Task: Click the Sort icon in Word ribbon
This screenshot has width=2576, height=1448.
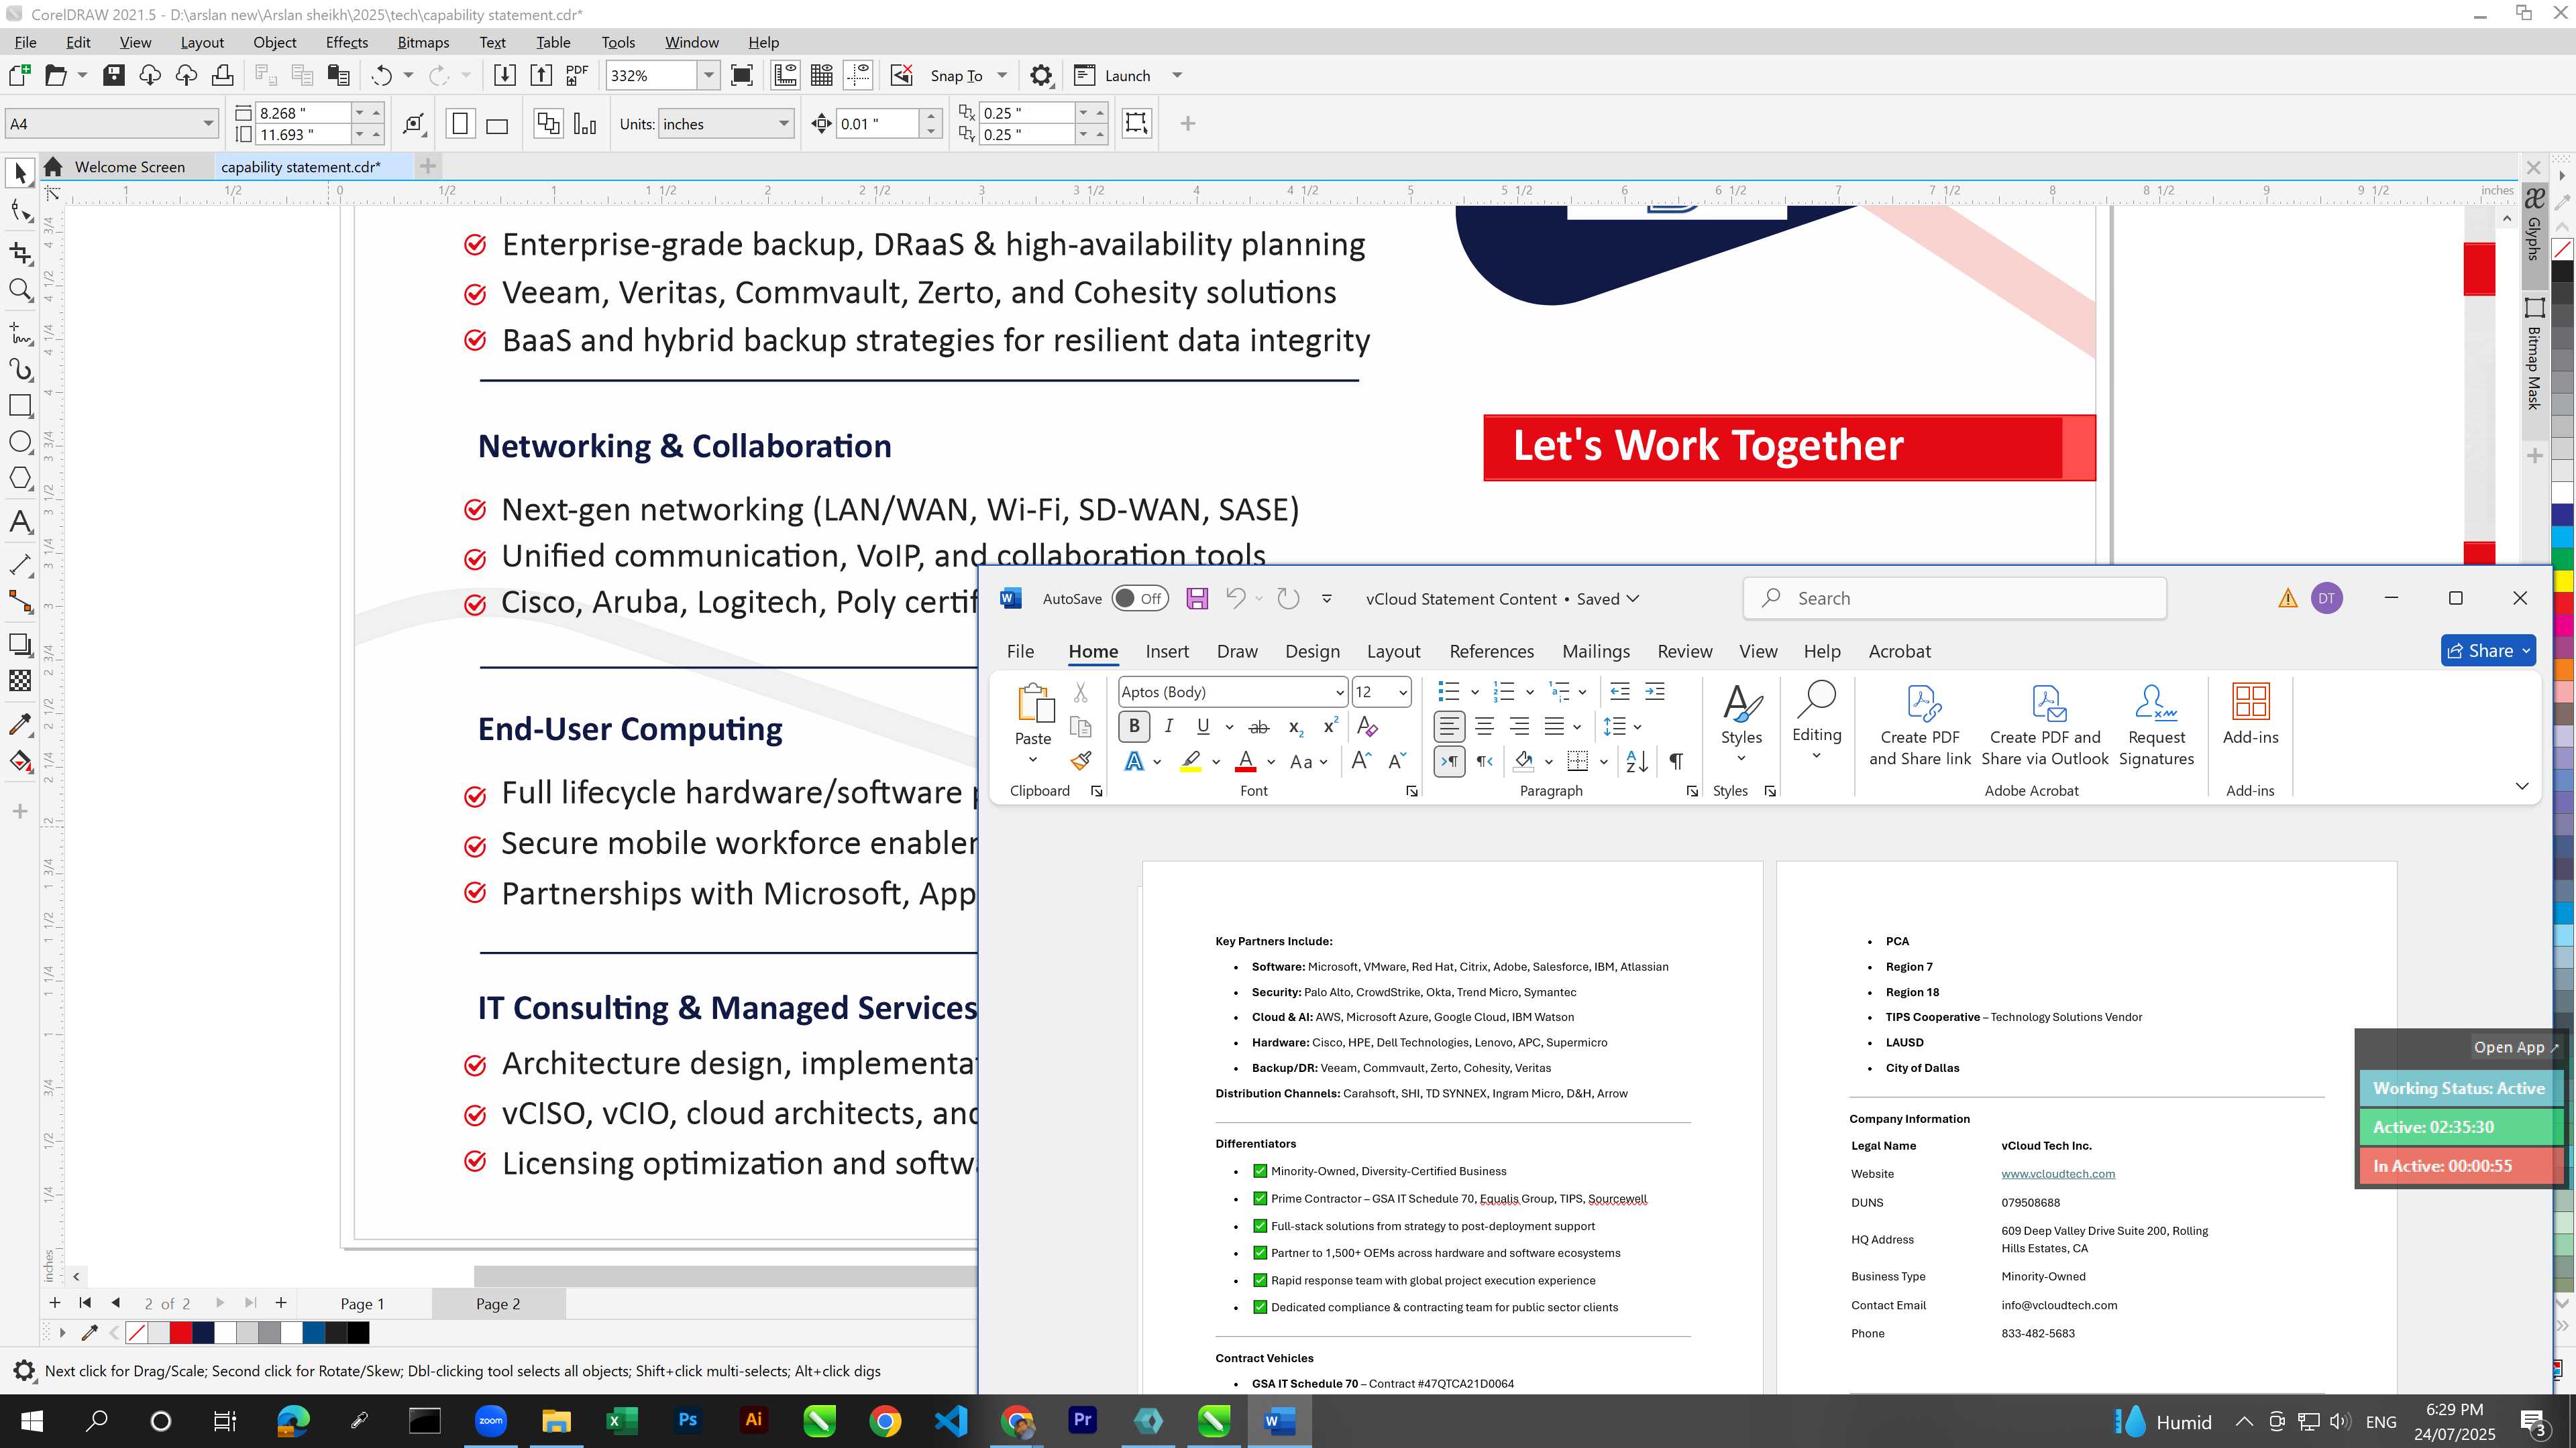Action: 1637,762
